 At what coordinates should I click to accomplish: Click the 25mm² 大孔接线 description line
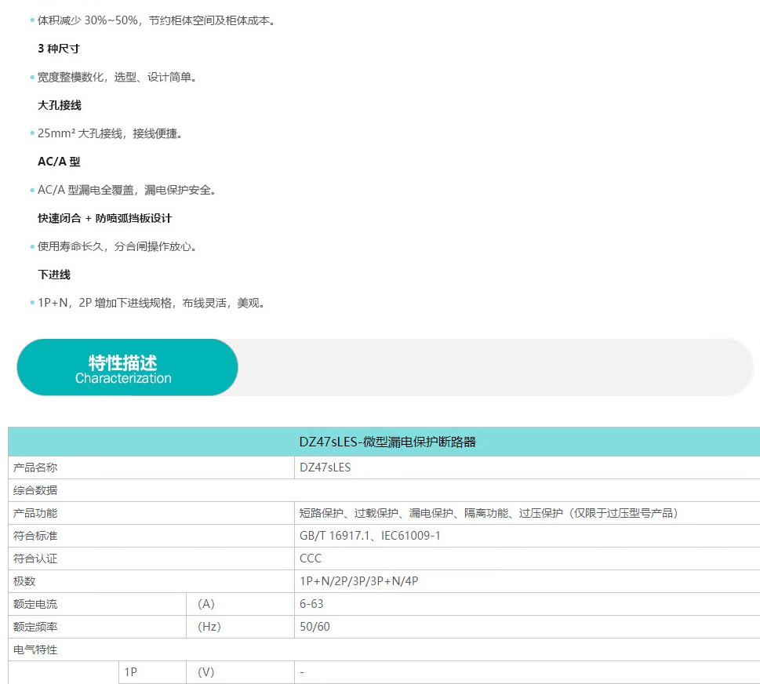[x=110, y=133]
